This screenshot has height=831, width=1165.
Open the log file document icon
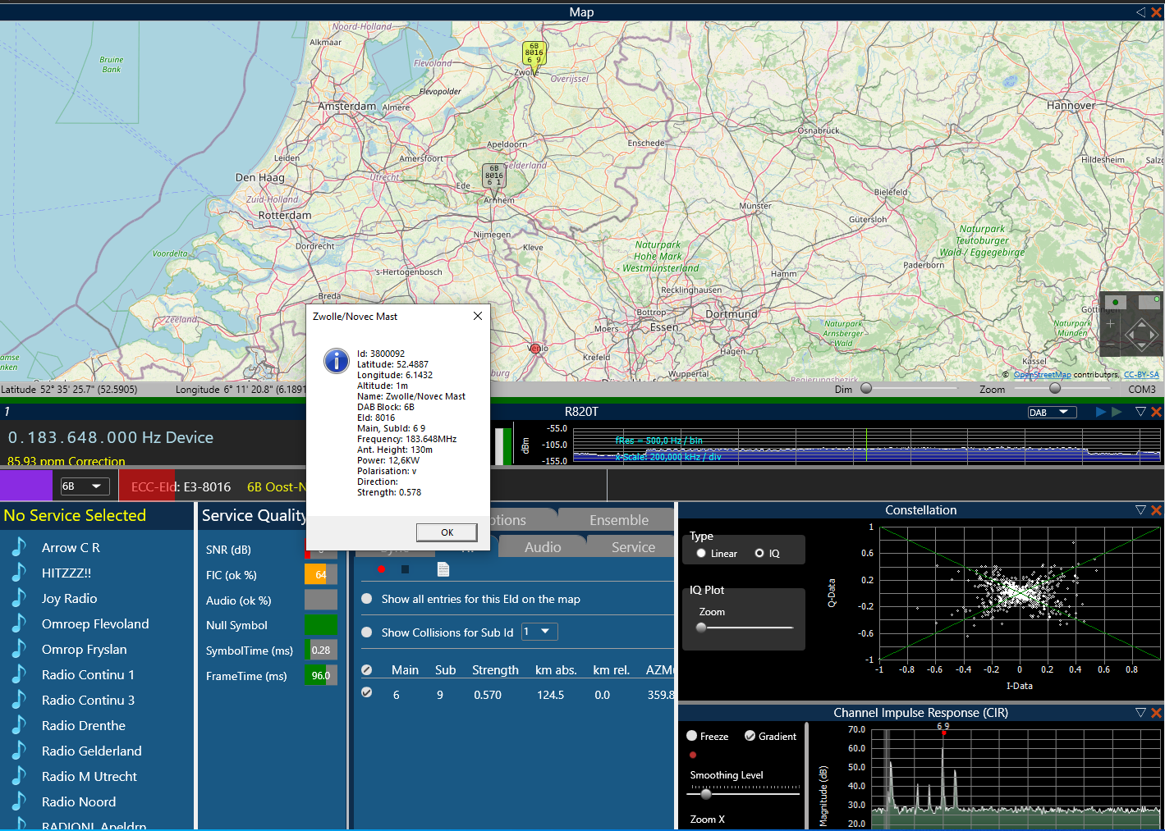click(x=443, y=569)
